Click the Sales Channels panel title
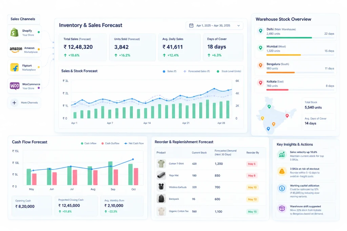The height and width of the screenshot is (231, 347). click(23, 19)
